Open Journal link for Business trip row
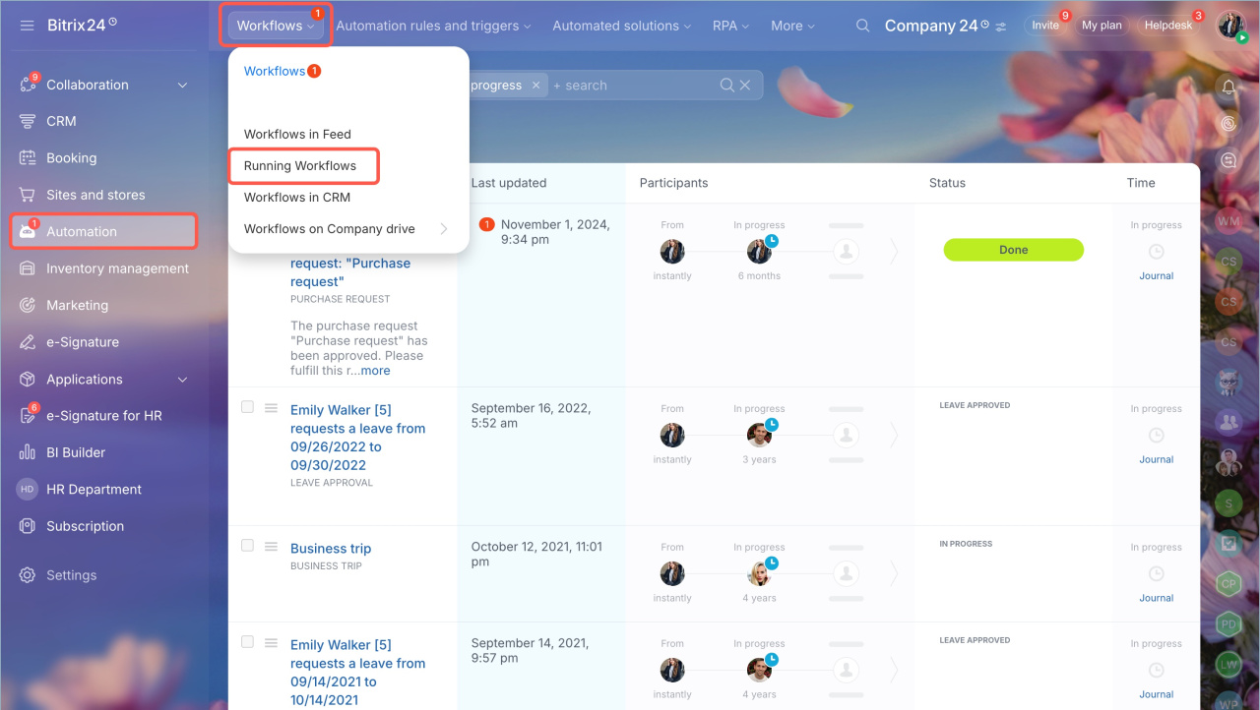Viewport: 1260px width, 710px height. [x=1157, y=598]
